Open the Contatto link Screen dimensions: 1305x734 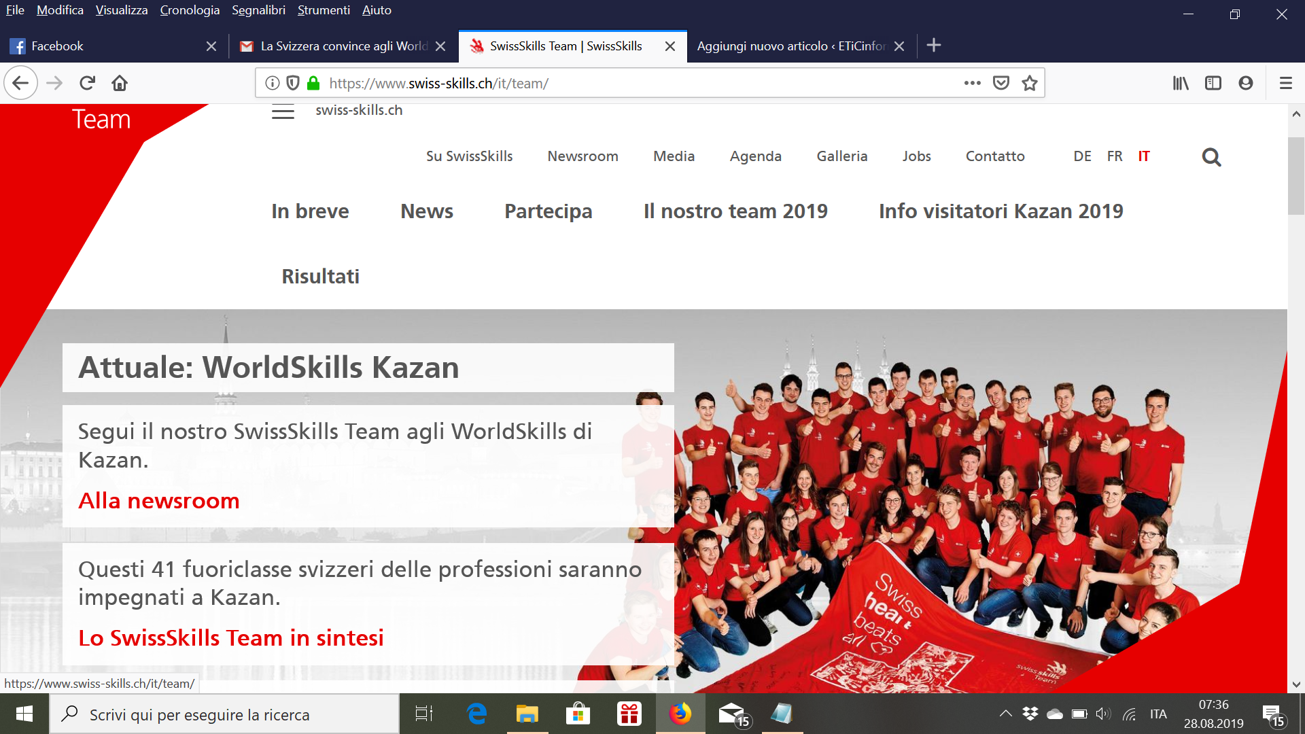pos(995,156)
